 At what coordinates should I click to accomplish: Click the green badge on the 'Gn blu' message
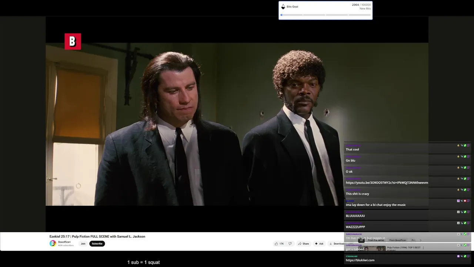pyautogui.click(x=465, y=156)
